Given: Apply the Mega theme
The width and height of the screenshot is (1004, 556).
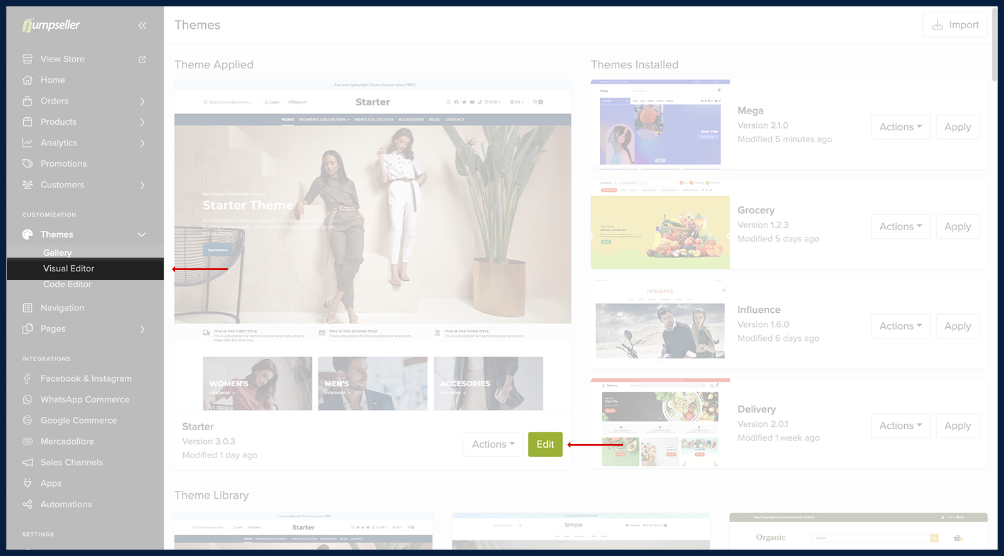Looking at the screenshot, I should pyautogui.click(x=958, y=127).
